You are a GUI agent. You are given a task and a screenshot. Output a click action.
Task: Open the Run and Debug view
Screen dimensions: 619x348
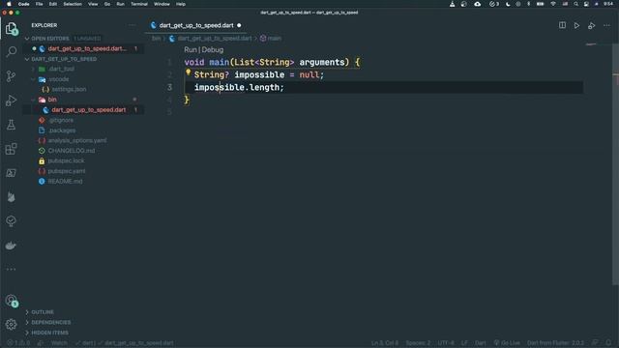(11, 101)
